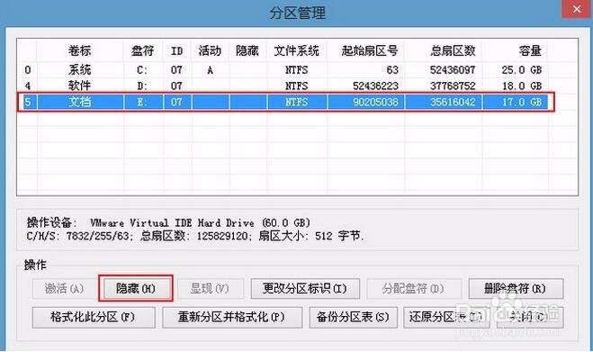Viewport: 593px width, 352px height.
Task: Click the 关闭(C) close button
Action: (x=530, y=317)
